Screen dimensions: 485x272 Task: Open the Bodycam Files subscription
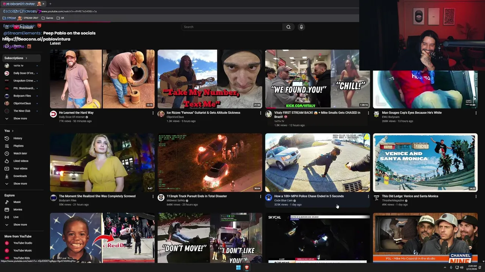(x=21, y=96)
